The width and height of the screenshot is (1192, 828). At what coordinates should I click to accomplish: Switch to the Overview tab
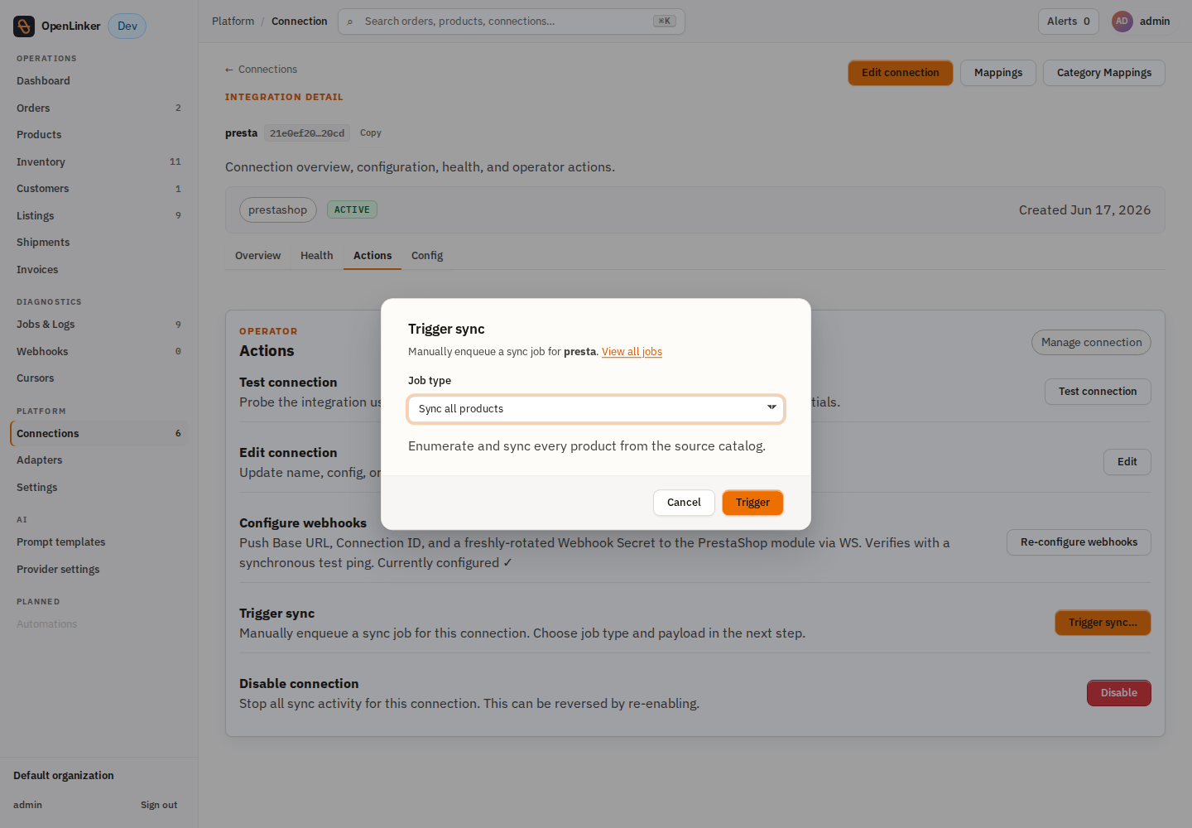coord(257,256)
